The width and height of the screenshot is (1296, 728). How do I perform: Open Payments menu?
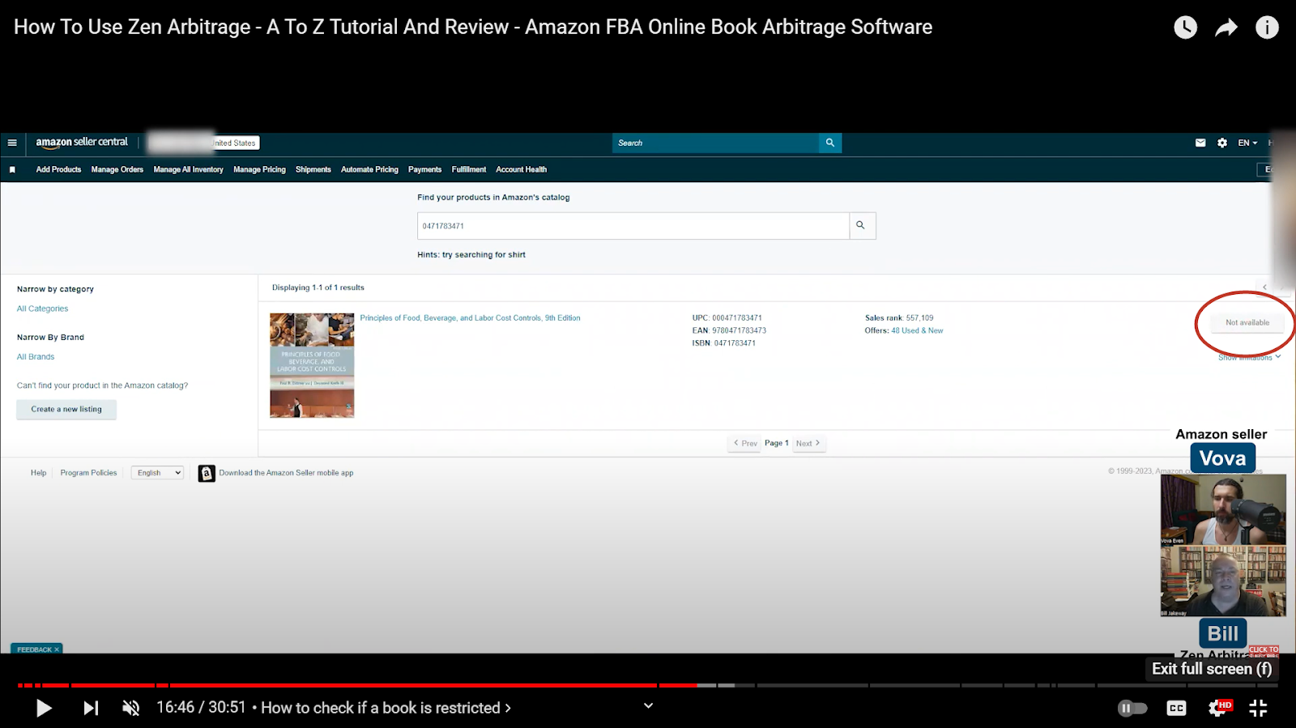(x=424, y=169)
